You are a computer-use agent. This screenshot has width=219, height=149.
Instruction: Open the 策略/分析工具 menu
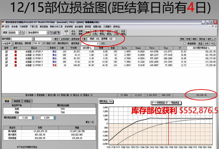click(56, 27)
